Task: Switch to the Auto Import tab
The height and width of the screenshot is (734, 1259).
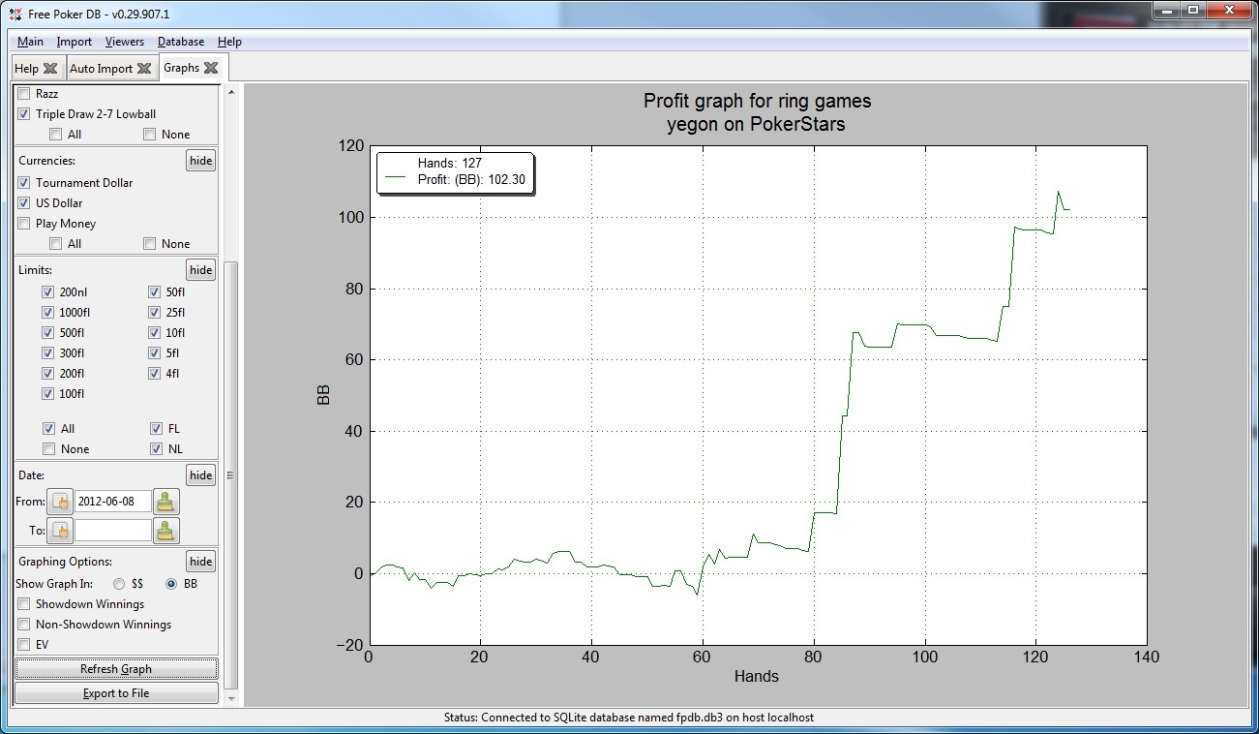Action: 101,69
